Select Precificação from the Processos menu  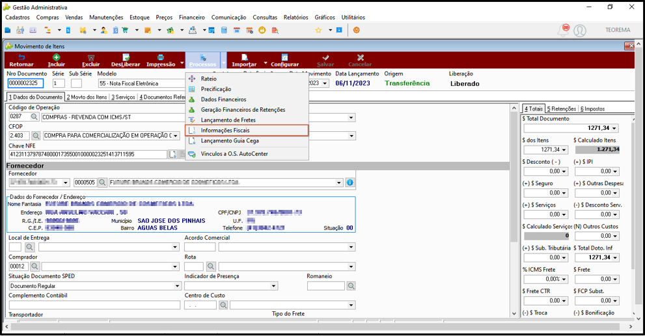click(247, 89)
